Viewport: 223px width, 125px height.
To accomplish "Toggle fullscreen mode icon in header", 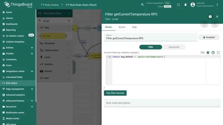I will [x=178, y=5].
